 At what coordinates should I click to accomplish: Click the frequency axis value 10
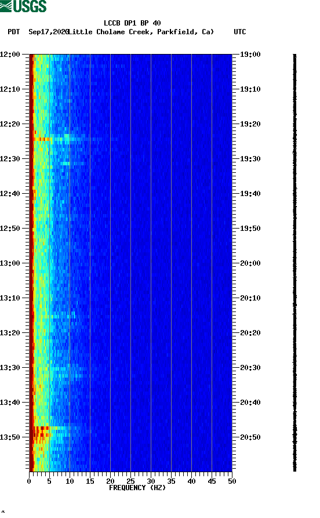point(70,481)
